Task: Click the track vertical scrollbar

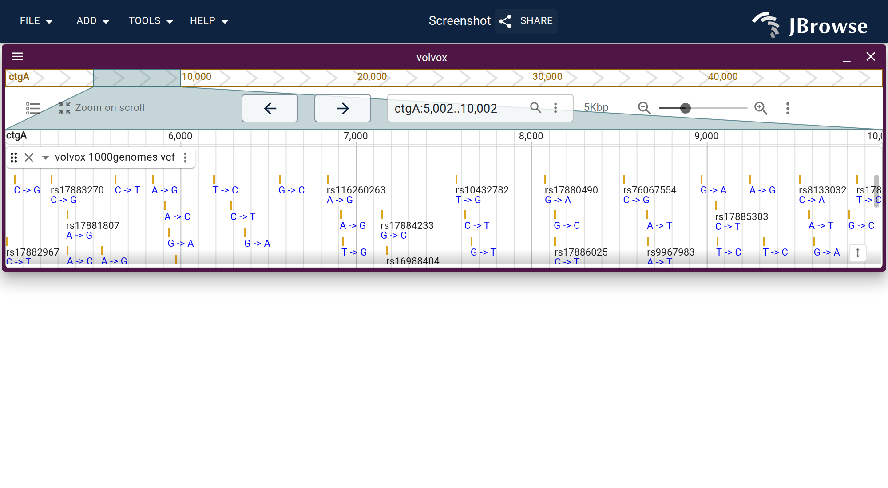Action: (876, 191)
